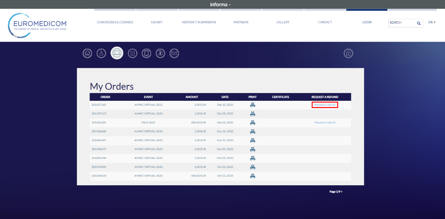Open the document list icon
Screen dimensions: 445x219
pyautogui.click(x=132, y=53)
